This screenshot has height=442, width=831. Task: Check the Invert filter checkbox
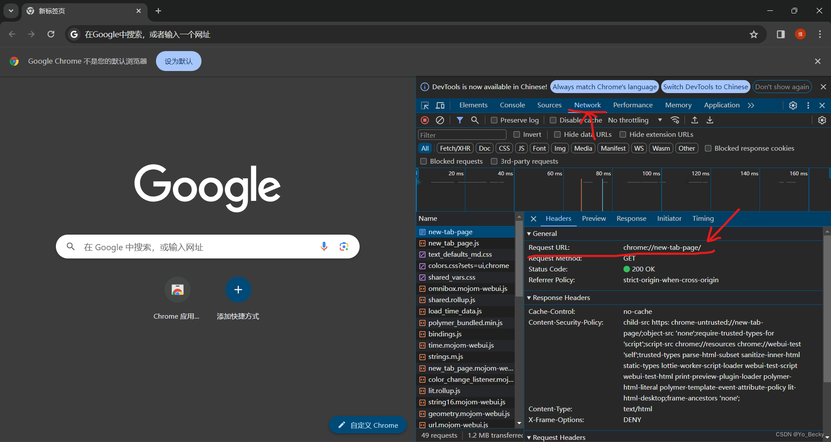point(516,135)
